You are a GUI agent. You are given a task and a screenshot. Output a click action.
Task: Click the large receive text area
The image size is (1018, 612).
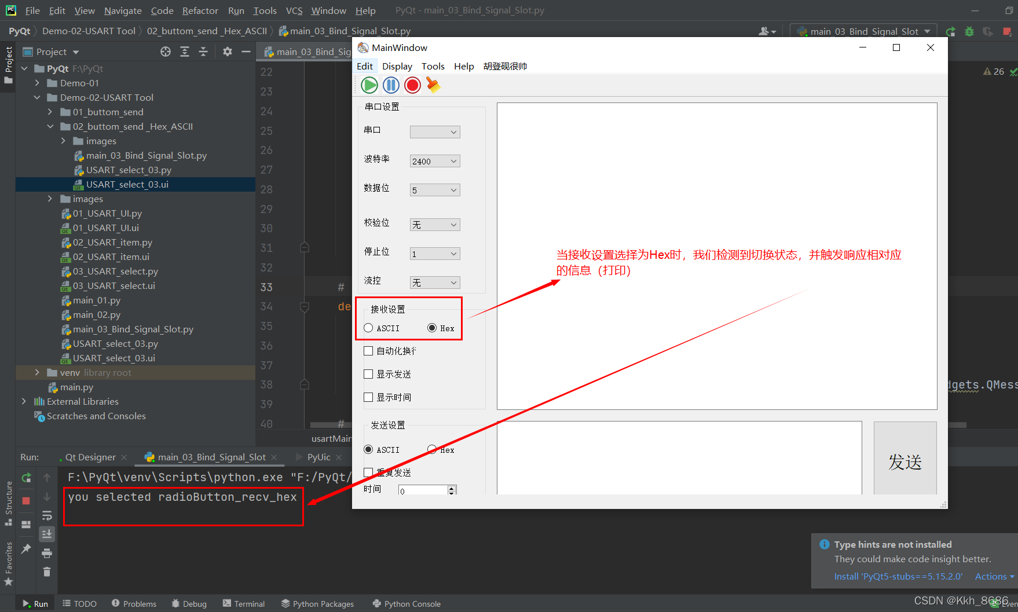tap(717, 256)
